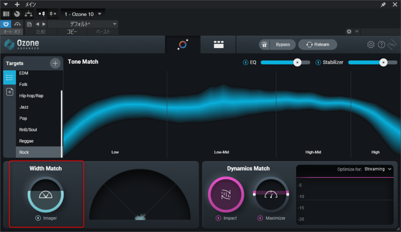Expand the 1 - Ozone 10 plugin dropdown
Image resolution: width=401 pixels, height=232 pixels.
click(x=83, y=14)
